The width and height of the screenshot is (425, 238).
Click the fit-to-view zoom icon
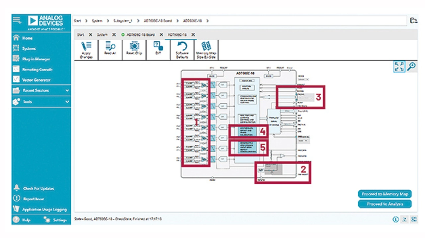399,67
